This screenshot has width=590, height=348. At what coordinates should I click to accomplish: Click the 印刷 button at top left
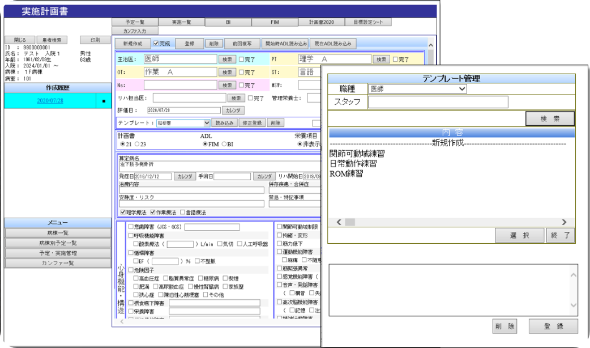pyautogui.click(x=96, y=39)
